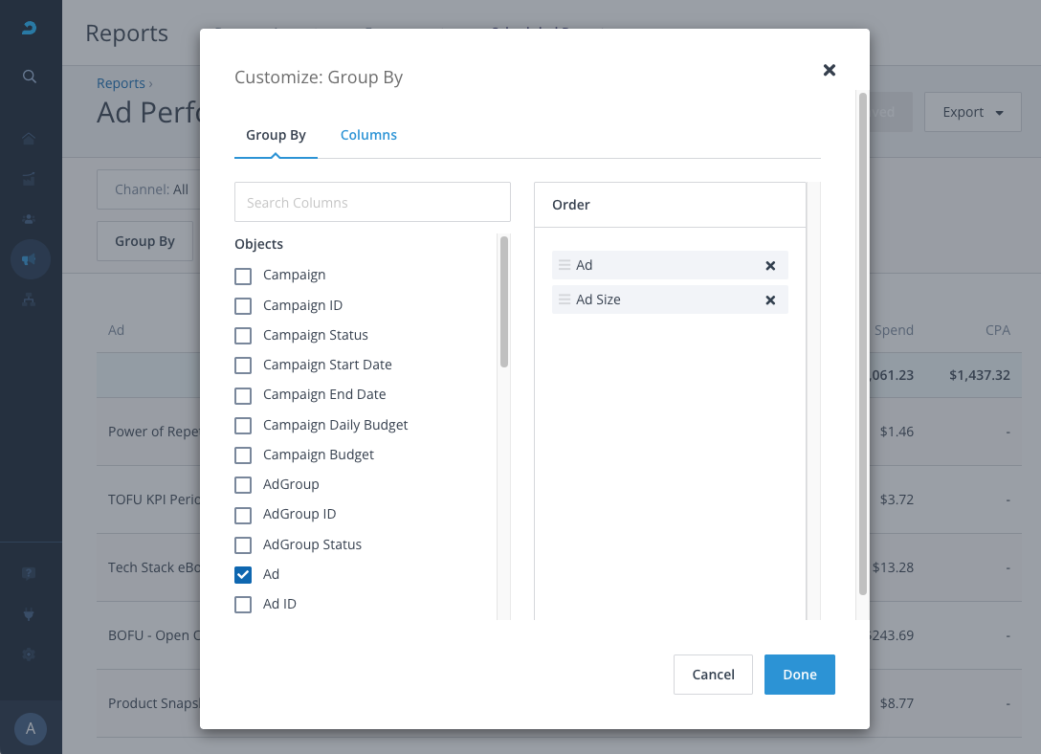Click the drag handle beside Ad Size
The image size is (1041, 754).
[565, 299]
